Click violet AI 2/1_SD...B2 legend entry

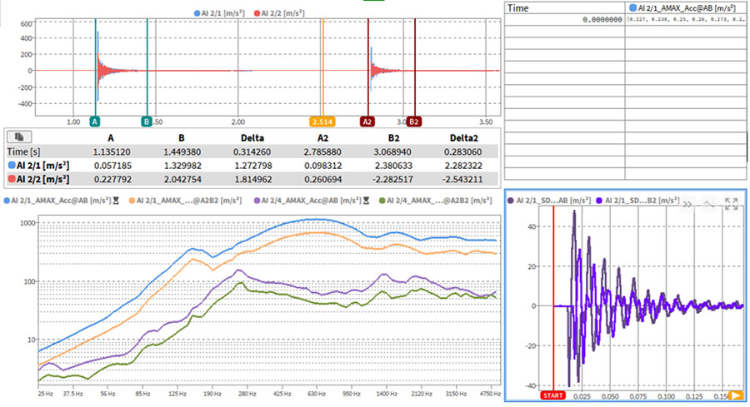638,201
